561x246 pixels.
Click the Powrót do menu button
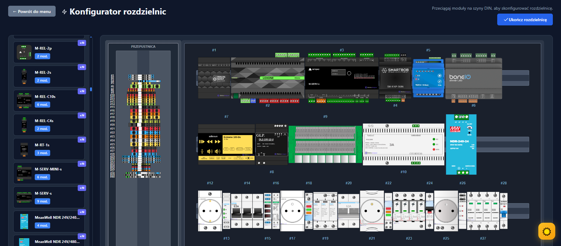pos(32,11)
